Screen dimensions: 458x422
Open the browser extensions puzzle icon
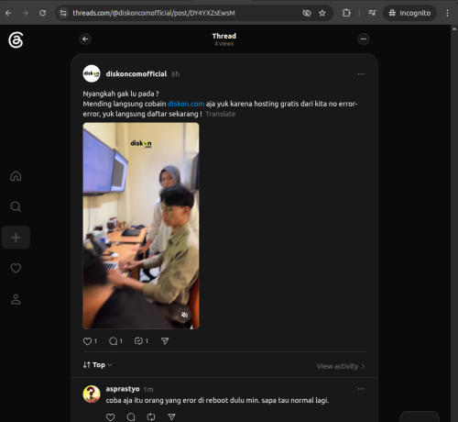coord(346,13)
